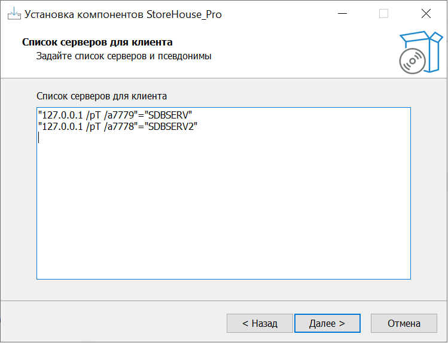Viewport: 448px width, 343px height.
Task: Go back with the '< Назад' button
Action: tap(260, 323)
